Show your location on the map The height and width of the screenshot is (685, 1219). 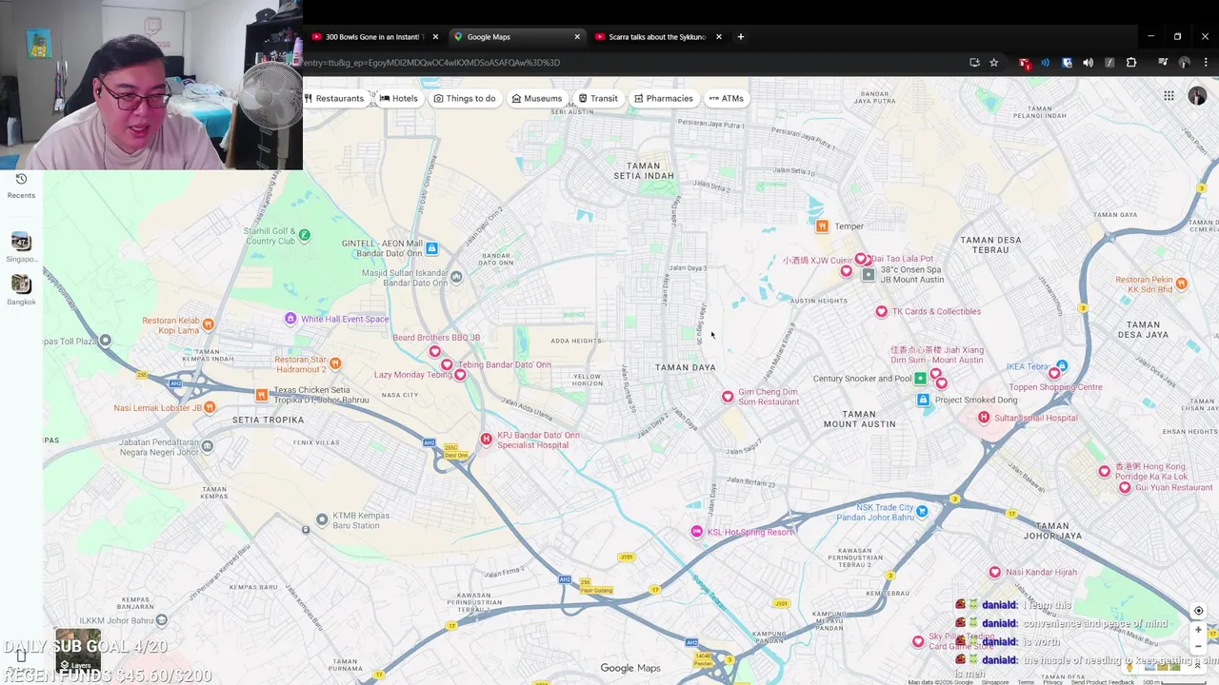(1198, 611)
